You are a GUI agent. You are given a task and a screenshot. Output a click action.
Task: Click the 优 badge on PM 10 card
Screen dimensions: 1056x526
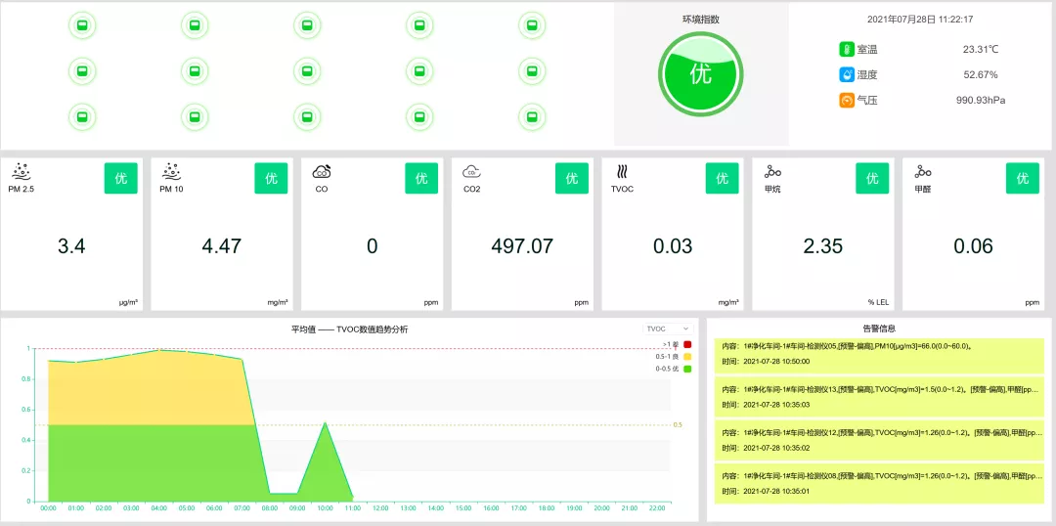coord(271,179)
